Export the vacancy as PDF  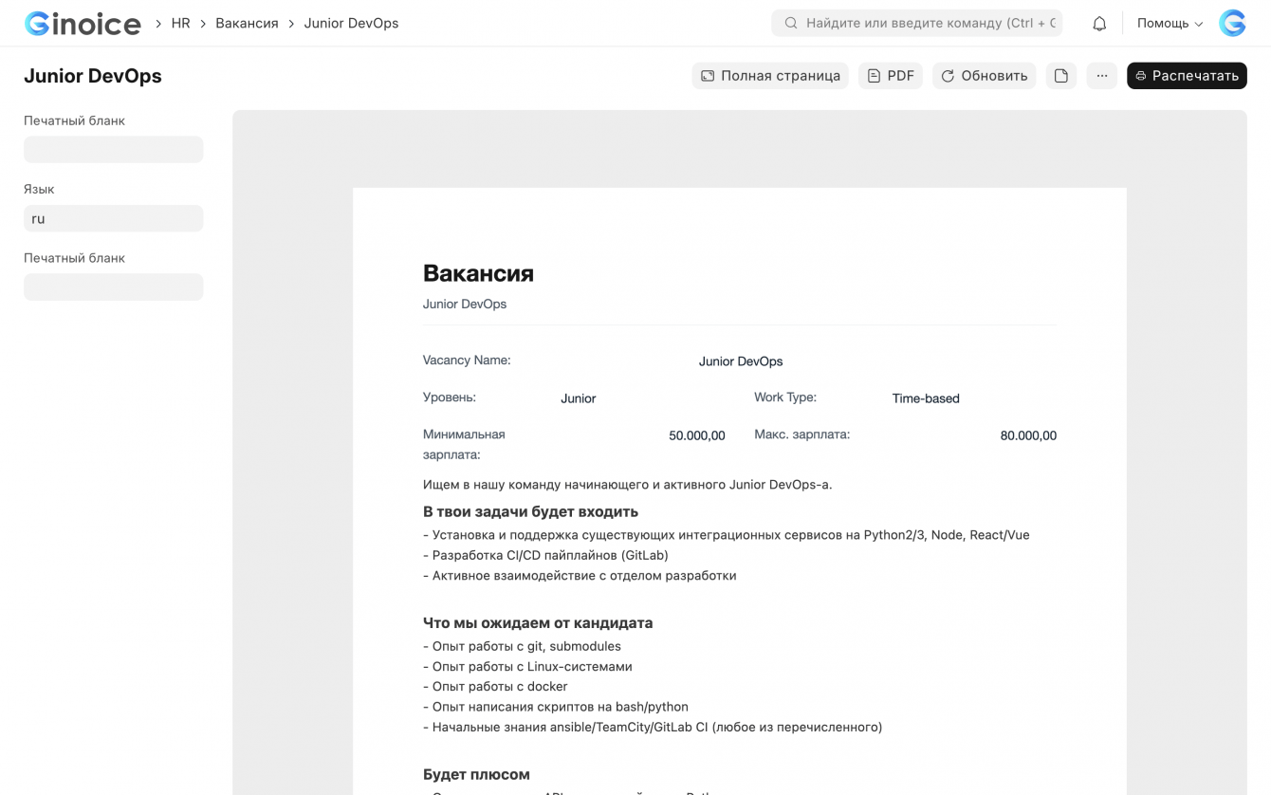891,76
